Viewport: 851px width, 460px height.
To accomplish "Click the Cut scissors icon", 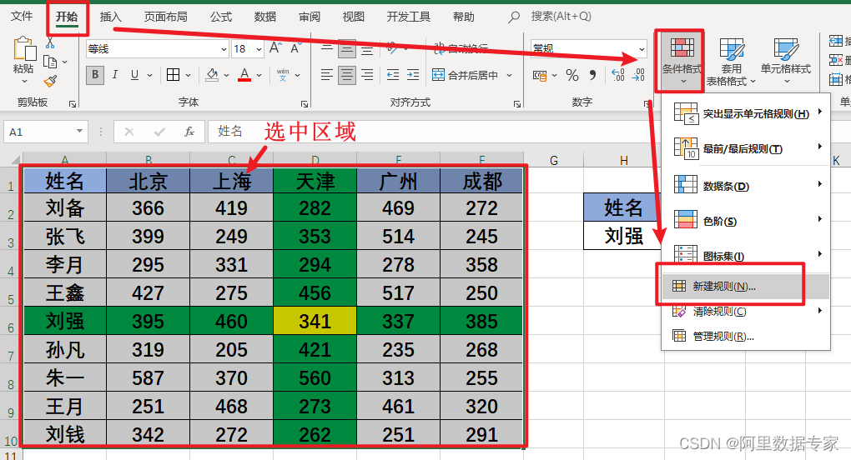I will [50, 42].
